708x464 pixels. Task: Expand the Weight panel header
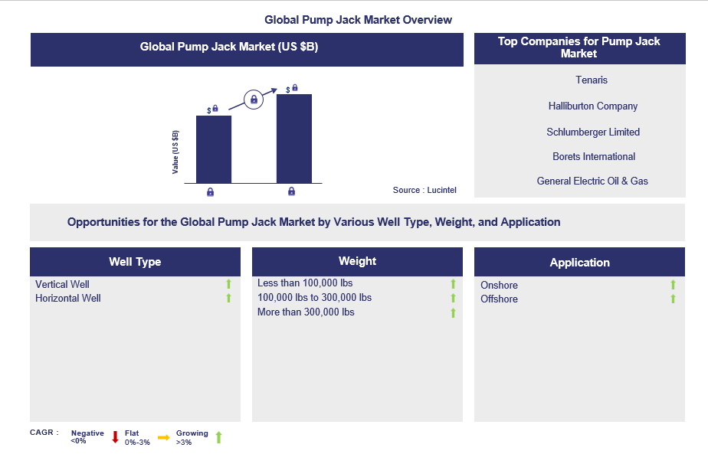coord(357,261)
